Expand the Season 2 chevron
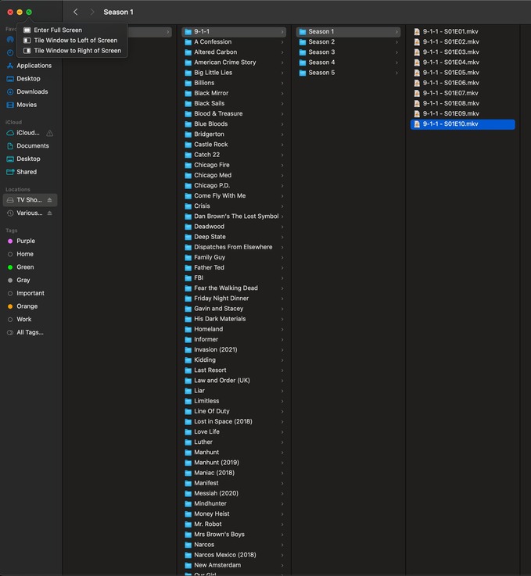Image resolution: width=531 pixels, height=576 pixels. click(x=396, y=42)
